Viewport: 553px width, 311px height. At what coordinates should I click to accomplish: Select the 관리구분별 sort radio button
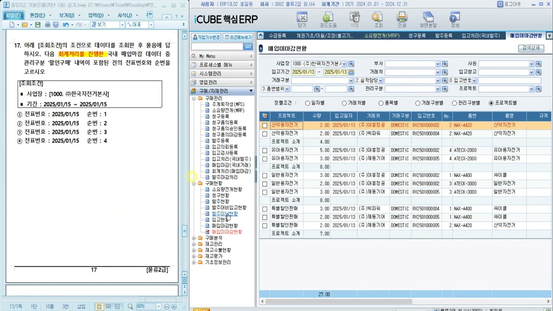click(454, 103)
